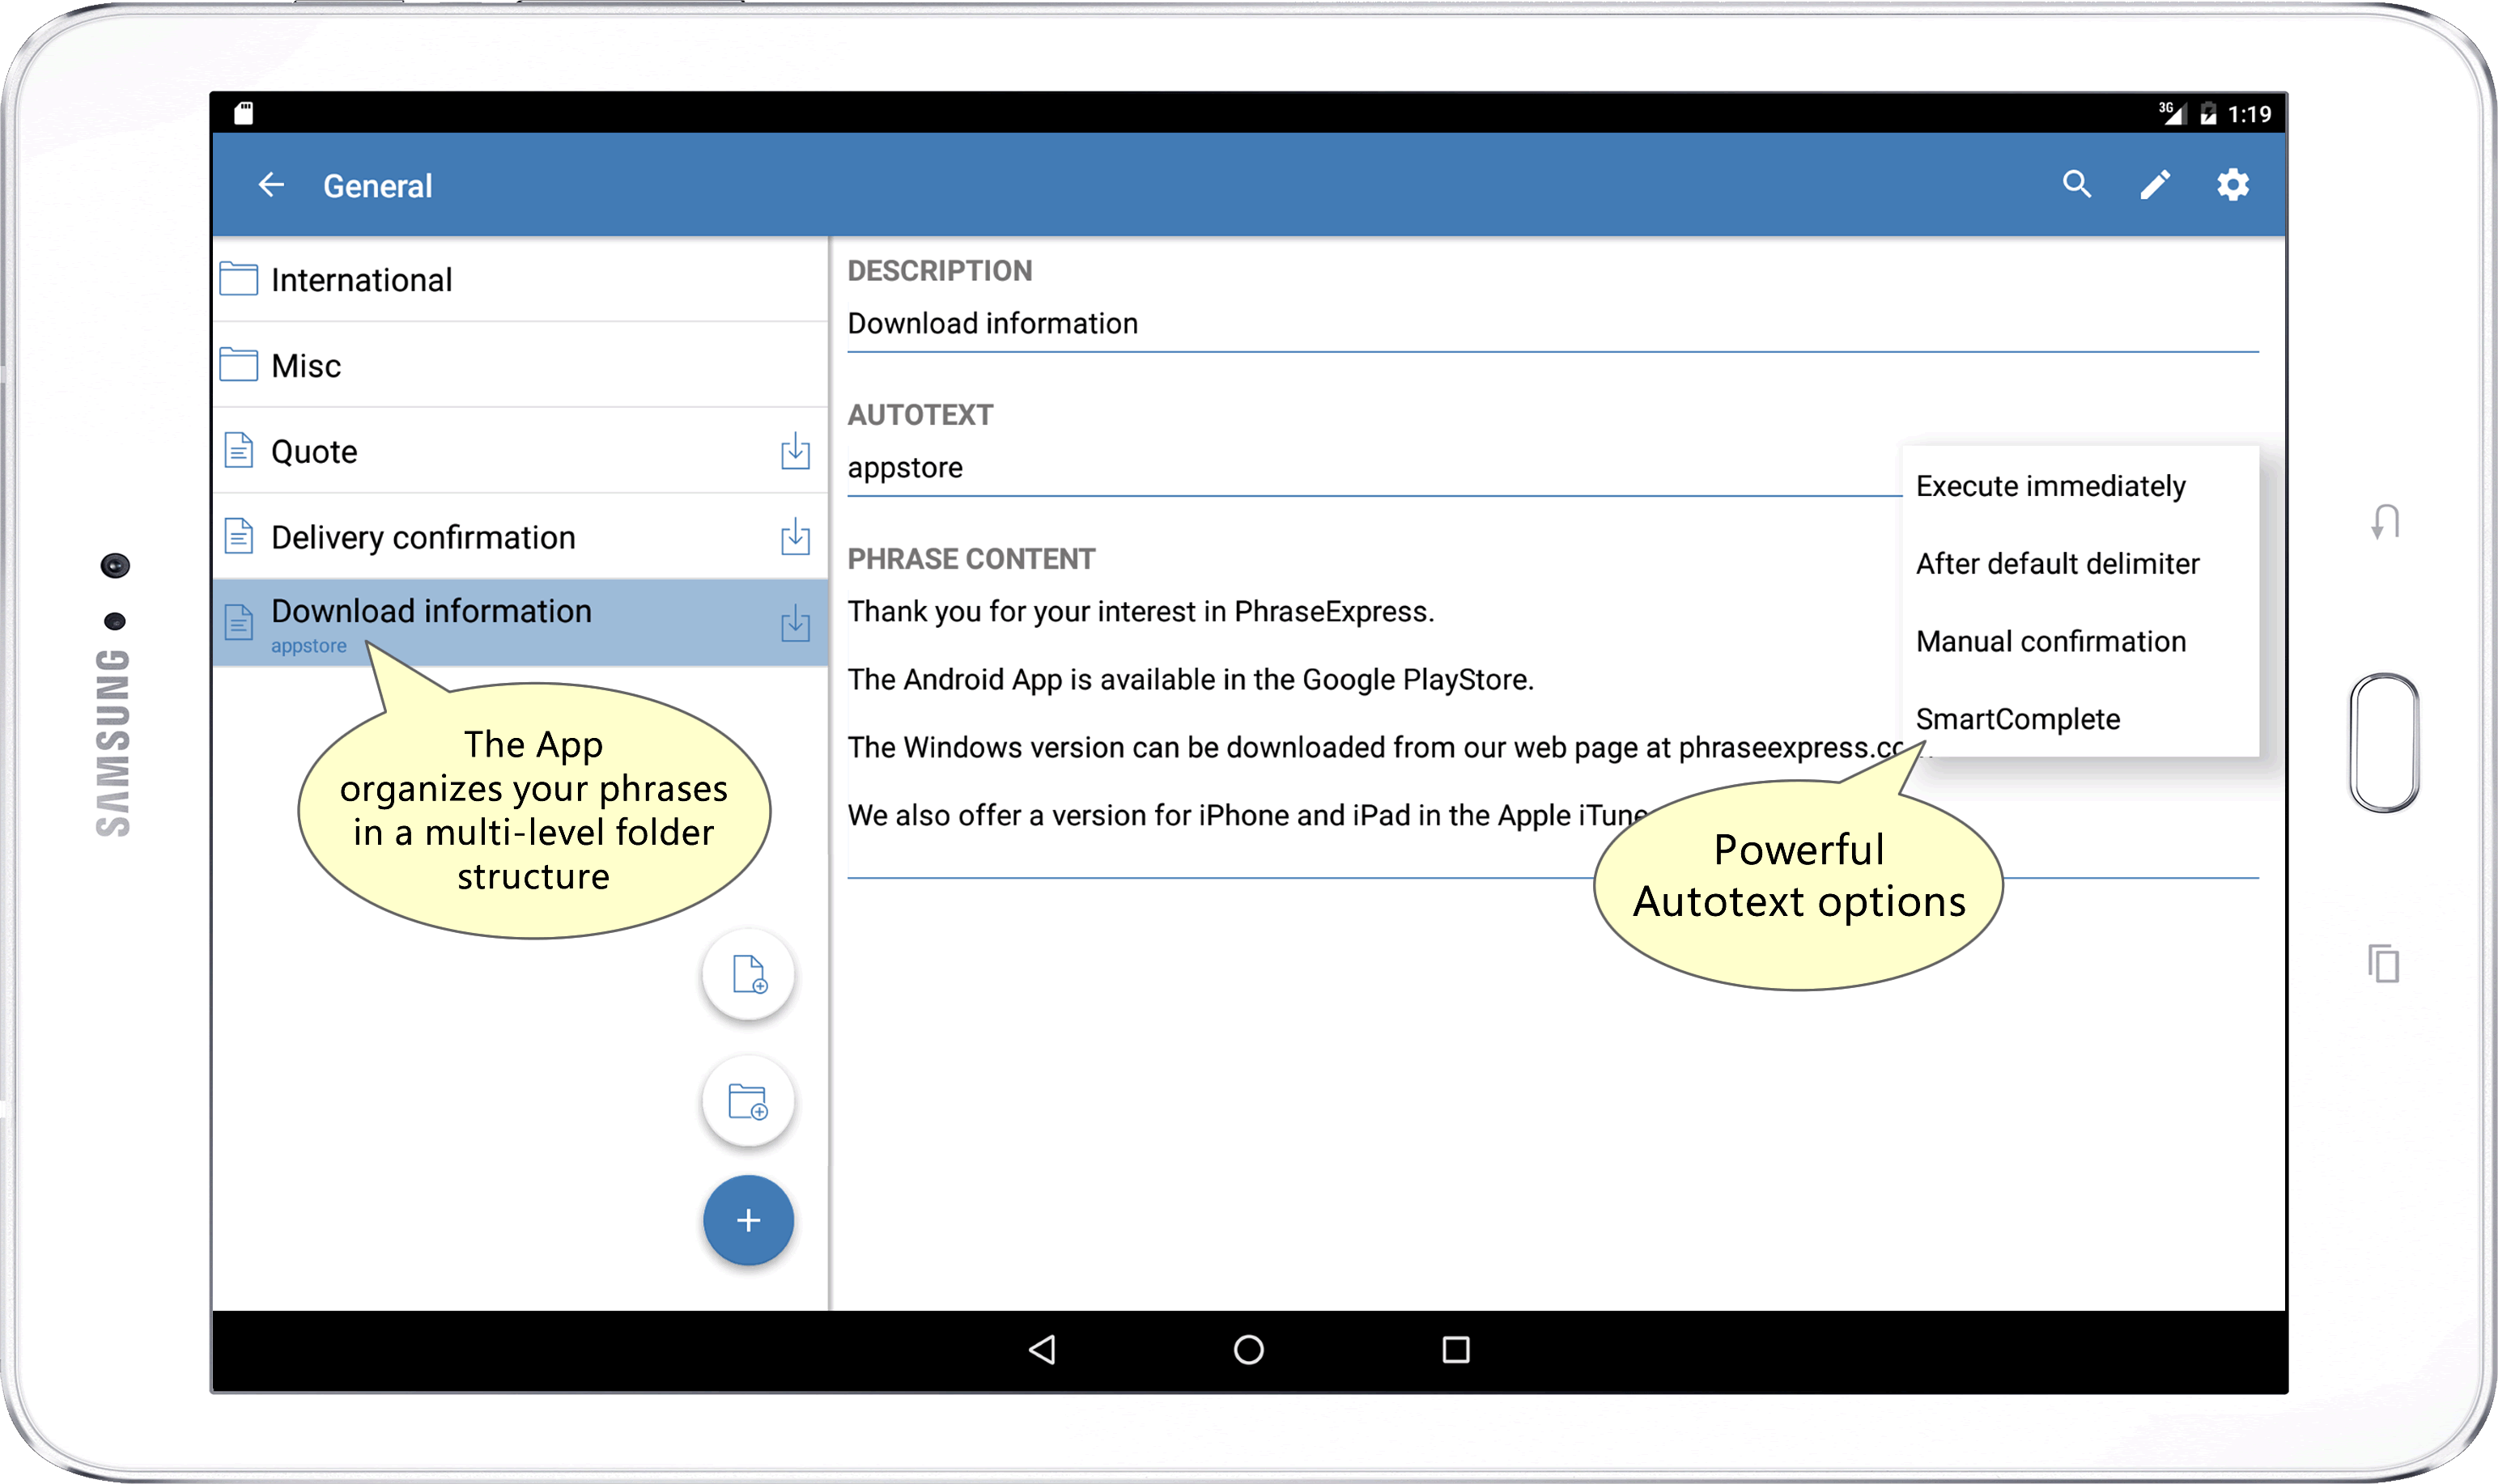Add a new folder with folder-plus button
The image size is (2498, 1484).
(748, 1102)
